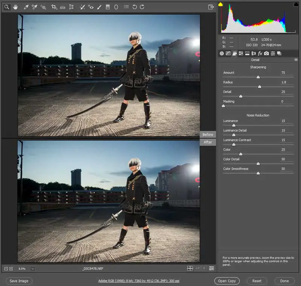The height and width of the screenshot is (286, 301).
Task: Click the Reset button
Action: coord(257,281)
